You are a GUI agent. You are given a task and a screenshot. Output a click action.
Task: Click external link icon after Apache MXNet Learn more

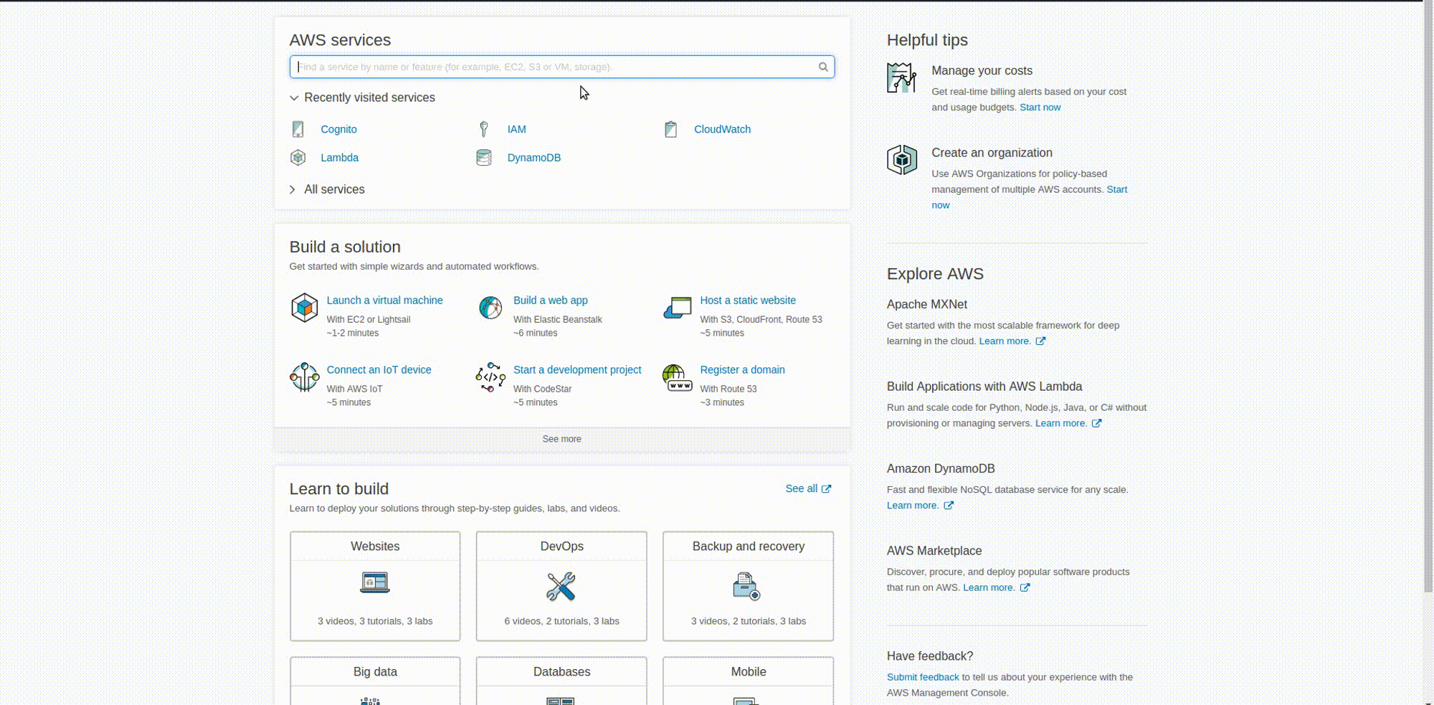(x=1040, y=341)
